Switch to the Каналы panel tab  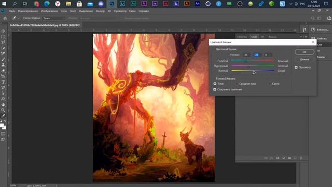tap(272, 37)
